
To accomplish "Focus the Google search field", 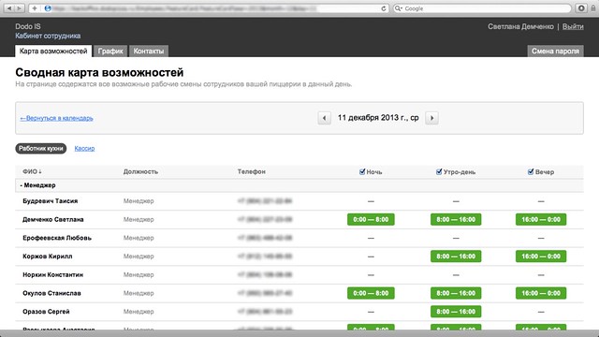I will click(x=482, y=8).
